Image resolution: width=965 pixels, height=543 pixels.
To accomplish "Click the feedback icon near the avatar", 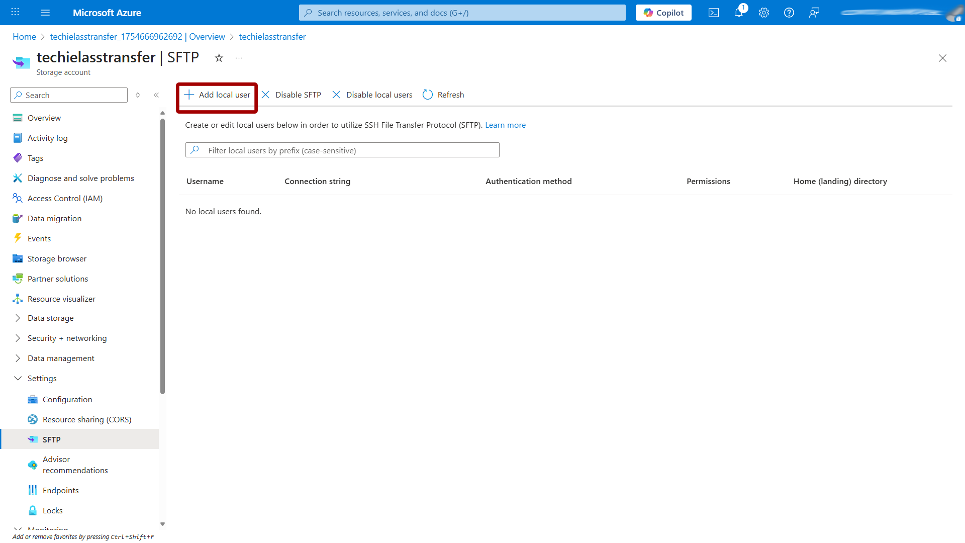I will tap(814, 13).
